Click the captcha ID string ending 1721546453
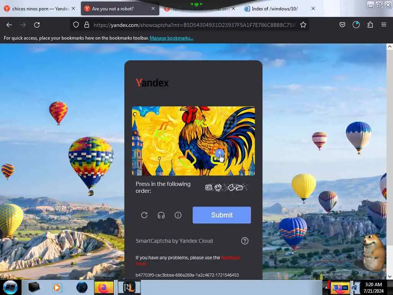Viewport: 393px width, 295px height. [187, 275]
